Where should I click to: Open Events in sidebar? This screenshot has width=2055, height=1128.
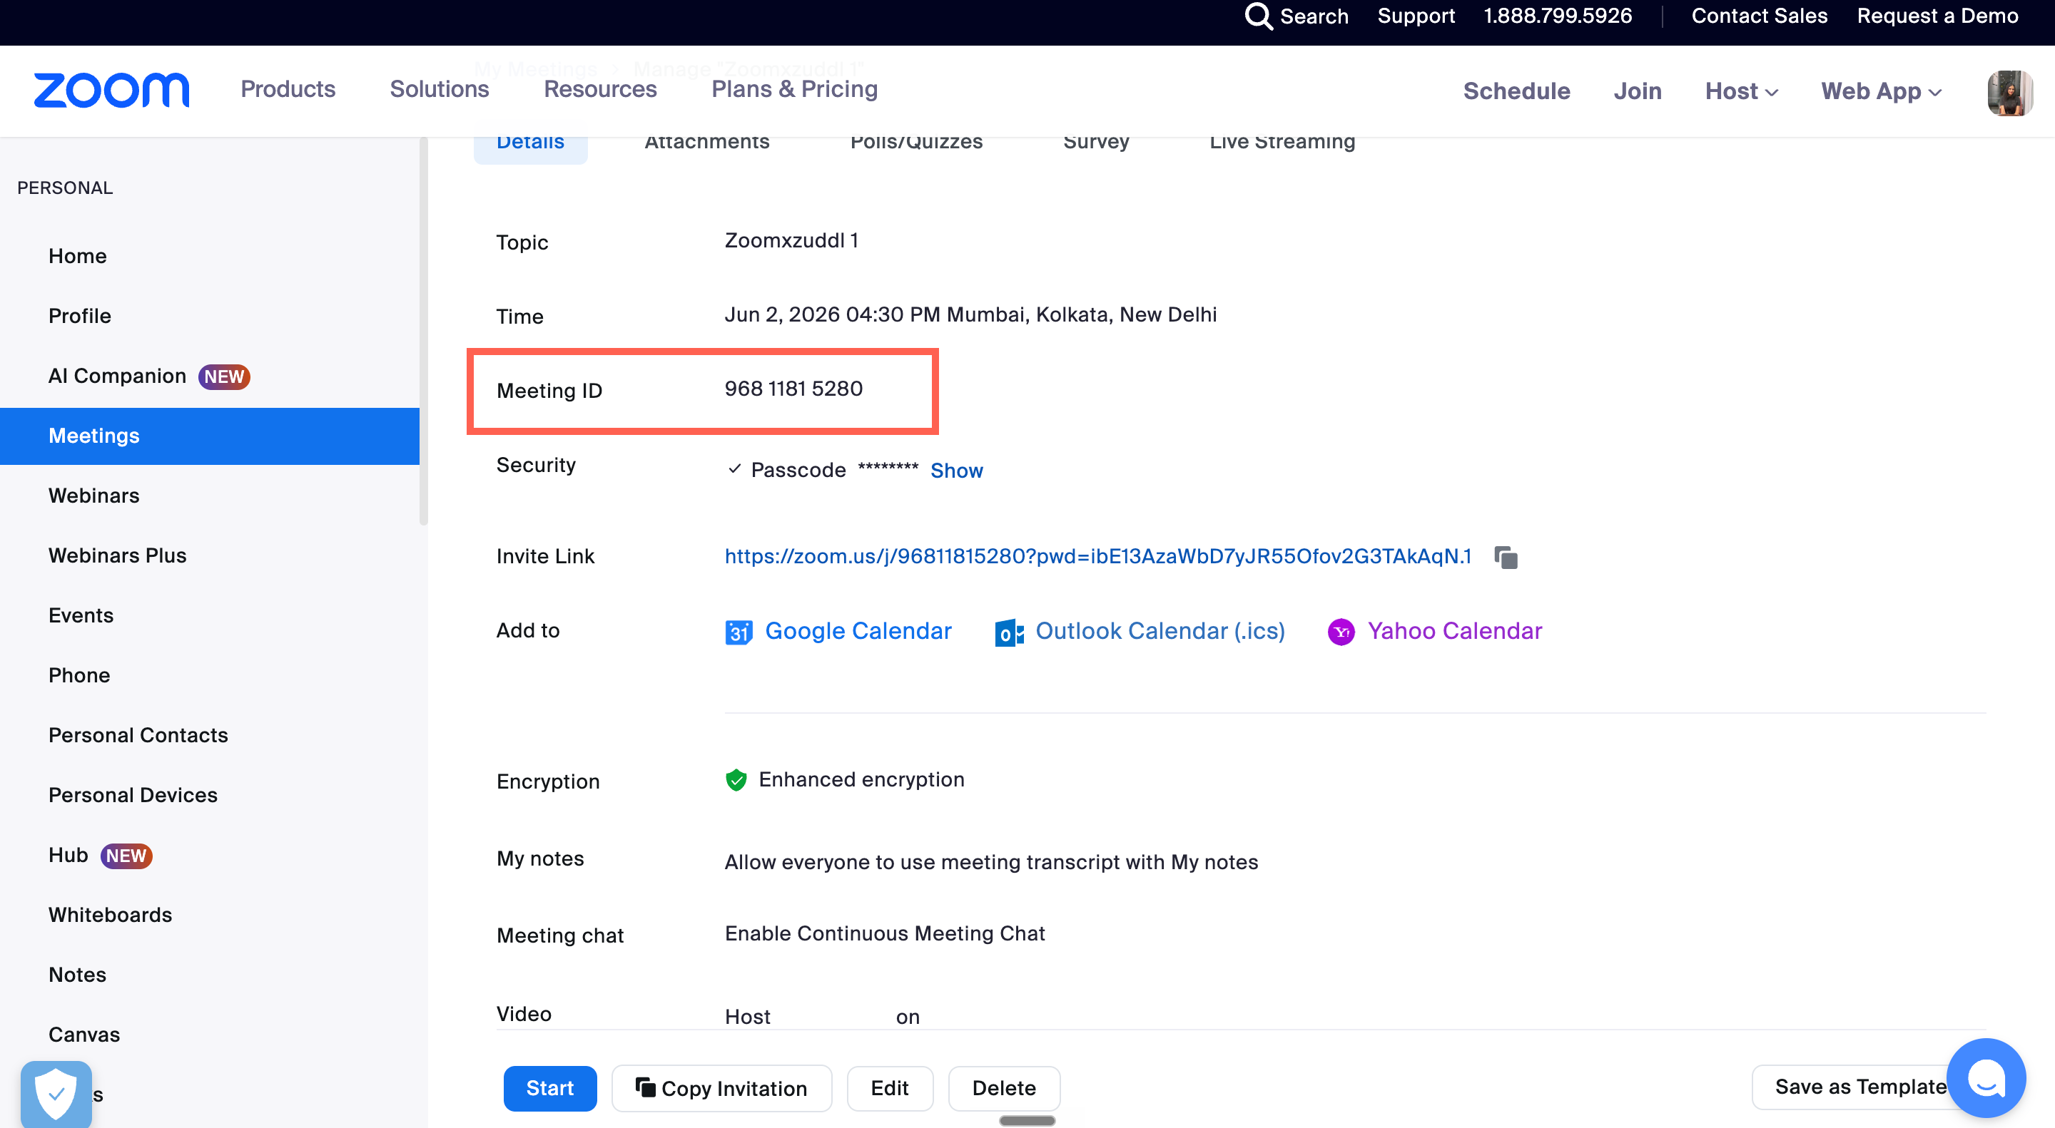click(81, 615)
